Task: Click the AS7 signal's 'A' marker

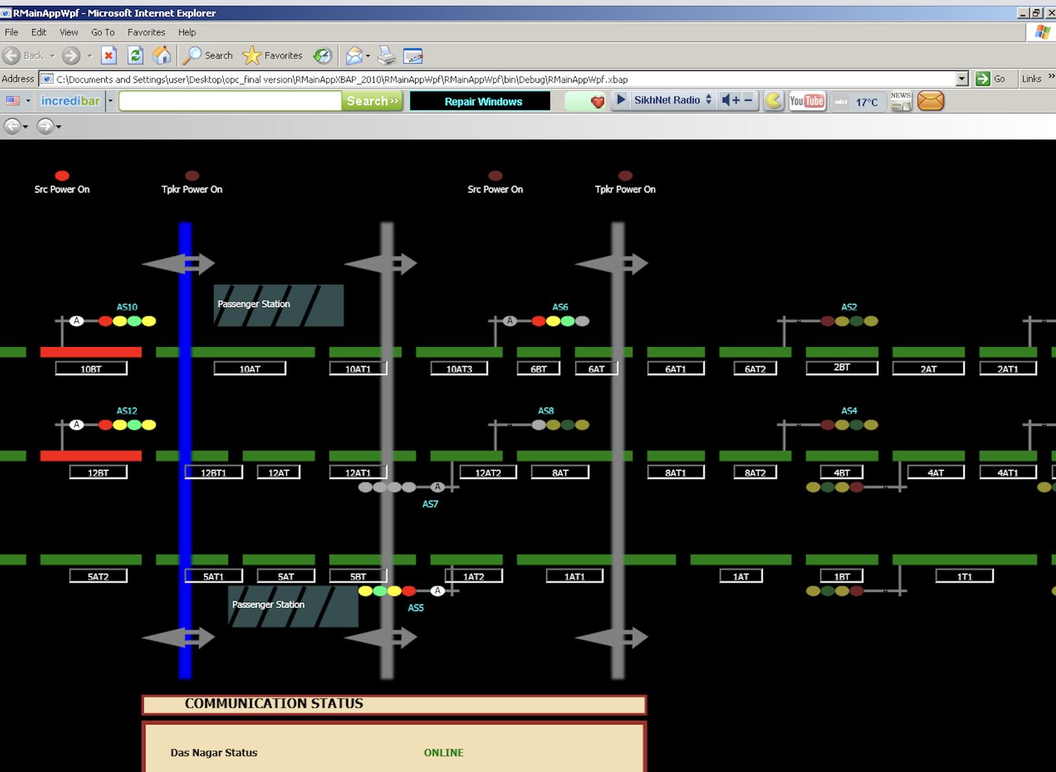Action: coord(437,487)
